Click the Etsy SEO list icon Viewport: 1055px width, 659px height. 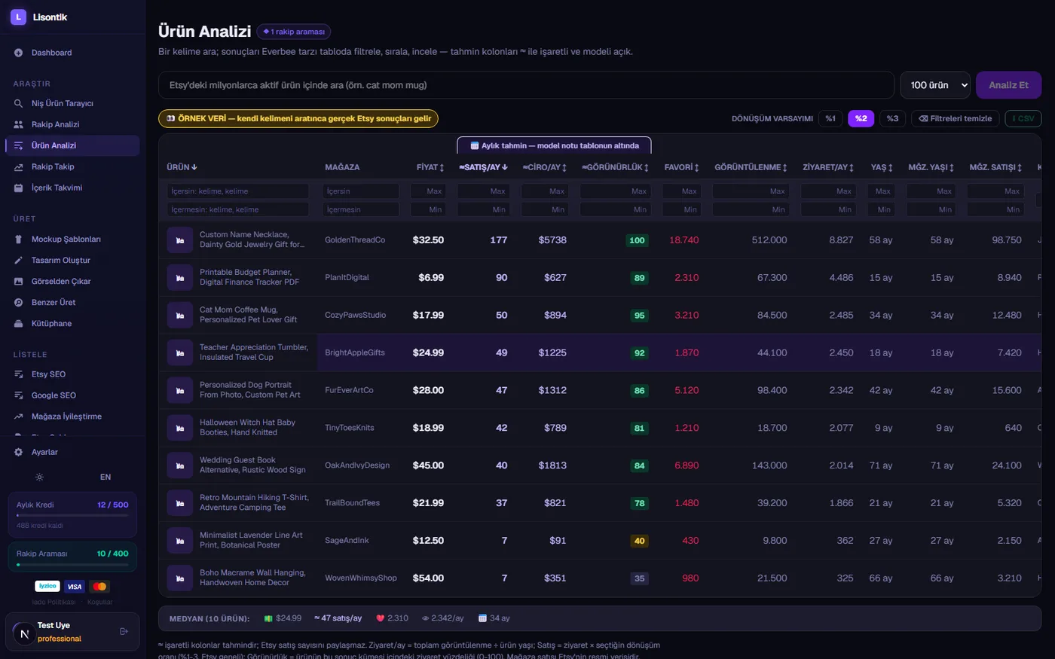18,374
